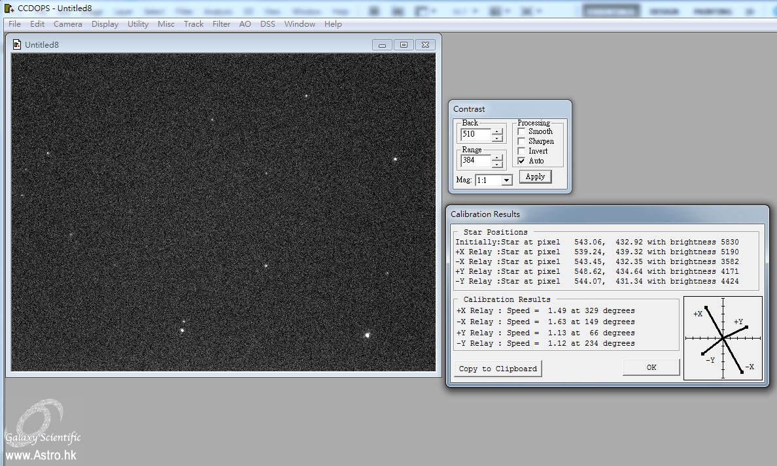Image resolution: width=777 pixels, height=466 pixels.
Task: Click the Range value input field
Action: 475,161
